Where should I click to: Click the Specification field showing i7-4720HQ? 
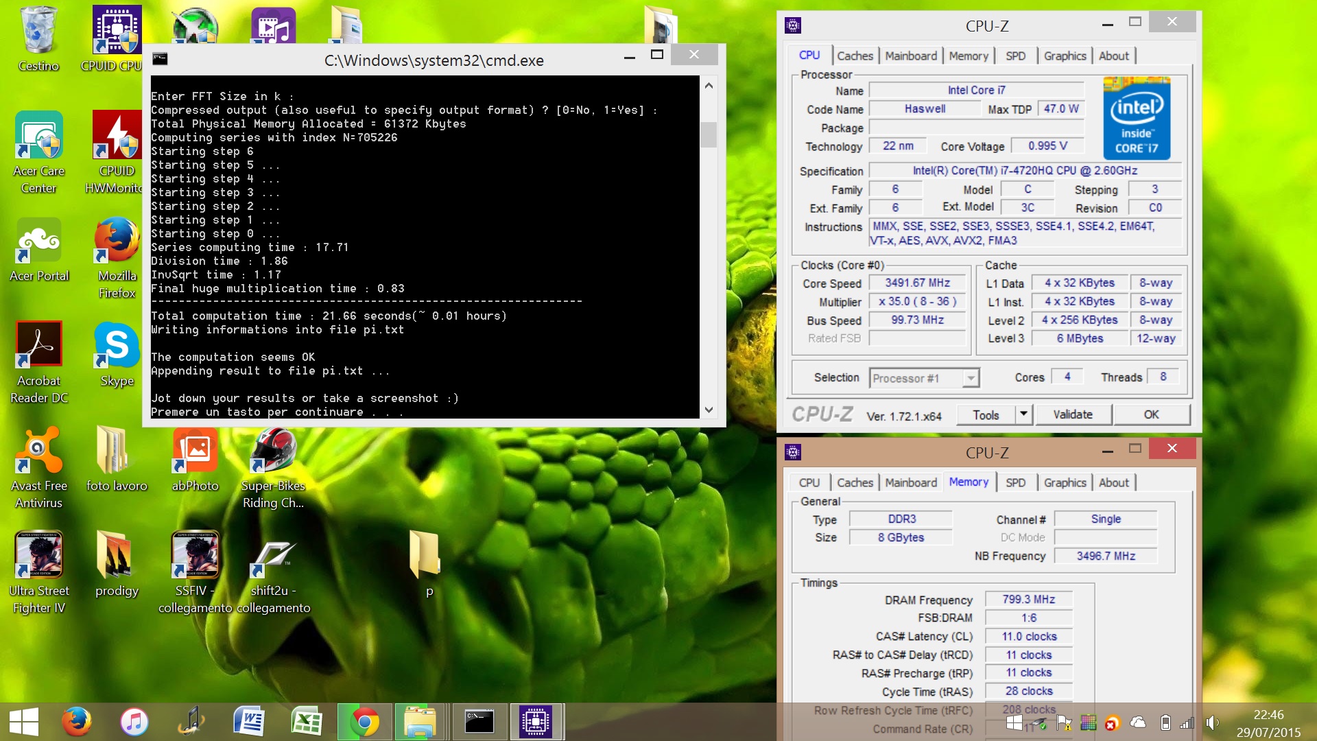[x=1025, y=171]
